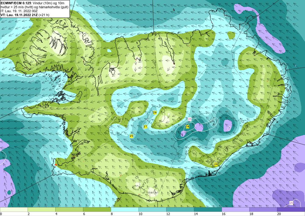
Task: Pick the dark purple above-20 m/s legend swatch
Action: coord(291,209)
